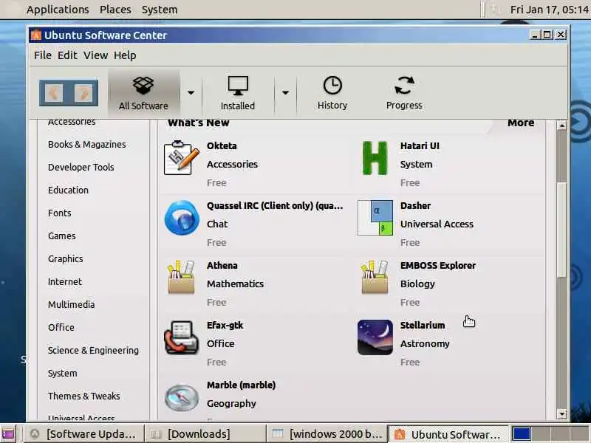Click Universal Access under Dasher

[x=437, y=224]
